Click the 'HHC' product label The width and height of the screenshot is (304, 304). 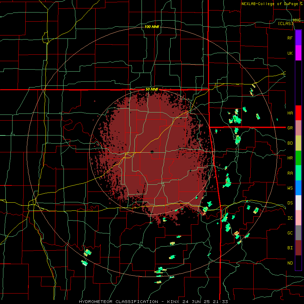click(x=297, y=20)
